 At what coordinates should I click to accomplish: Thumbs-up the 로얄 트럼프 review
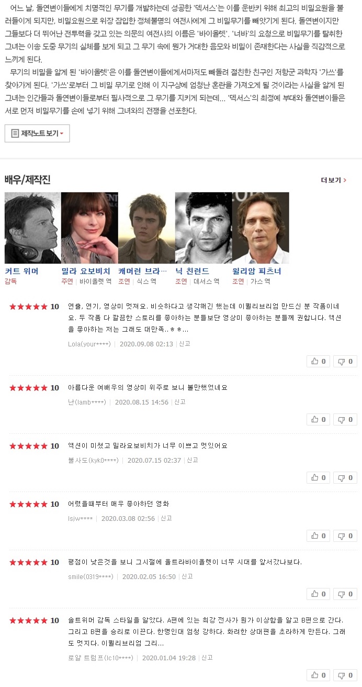(x=319, y=675)
